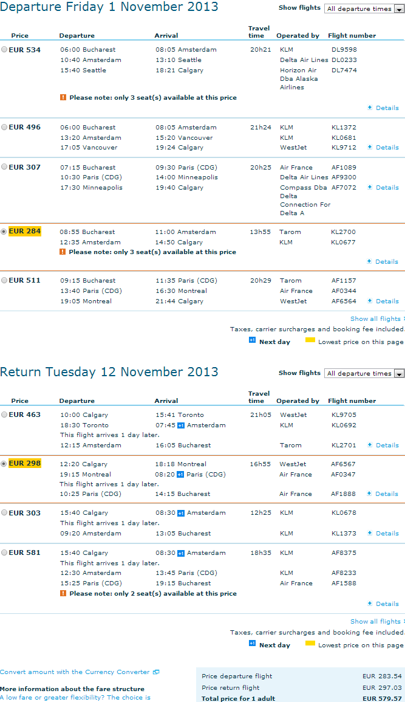The height and width of the screenshot is (702, 405).
Task: Open departure times dropdown for Departure flights
Action: coord(364,9)
